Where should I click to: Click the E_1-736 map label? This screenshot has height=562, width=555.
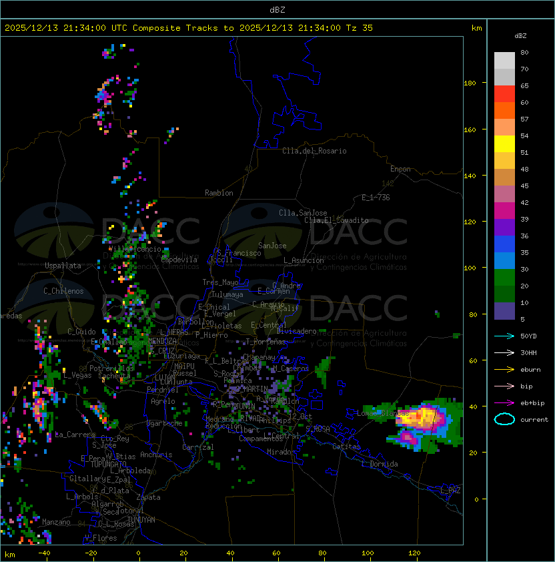[x=376, y=198]
